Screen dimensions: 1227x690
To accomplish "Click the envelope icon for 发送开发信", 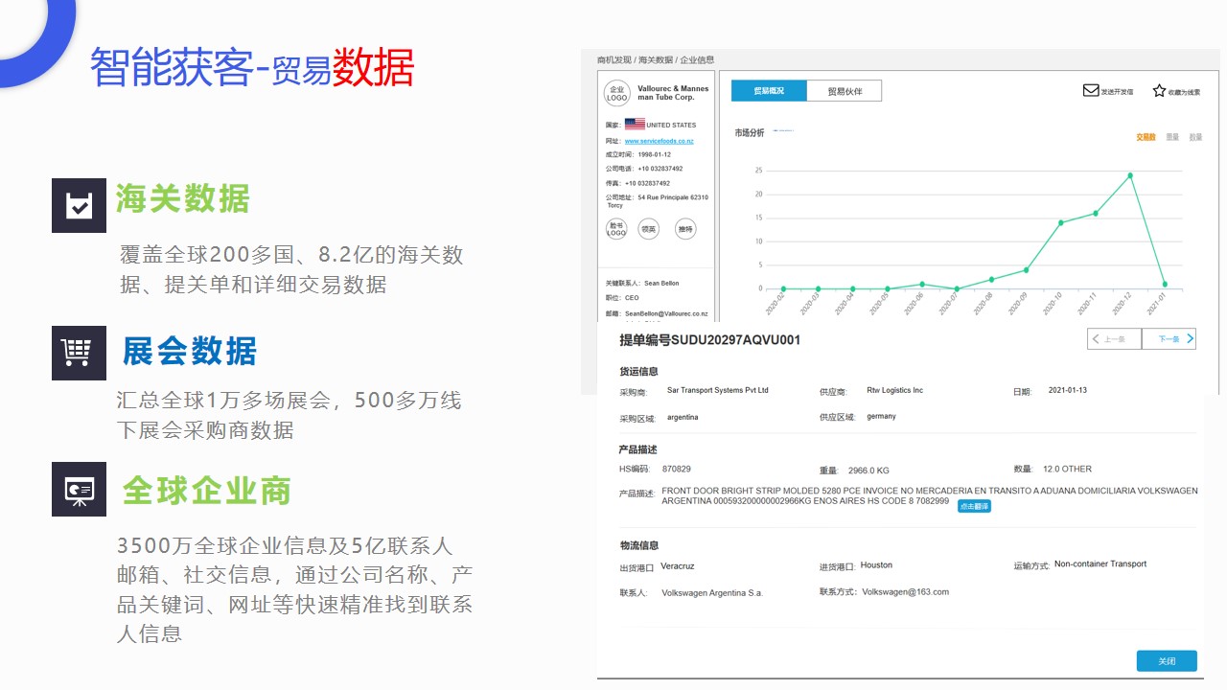I will tap(1091, 90).
